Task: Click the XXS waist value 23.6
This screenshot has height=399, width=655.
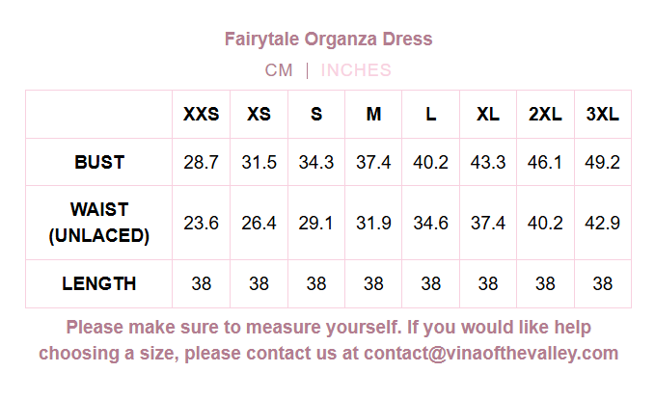Action: click(202, 223)
